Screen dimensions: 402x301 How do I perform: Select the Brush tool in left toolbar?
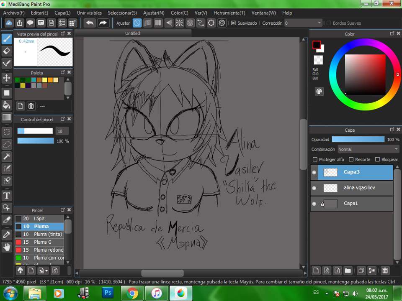tap(7, 39)
